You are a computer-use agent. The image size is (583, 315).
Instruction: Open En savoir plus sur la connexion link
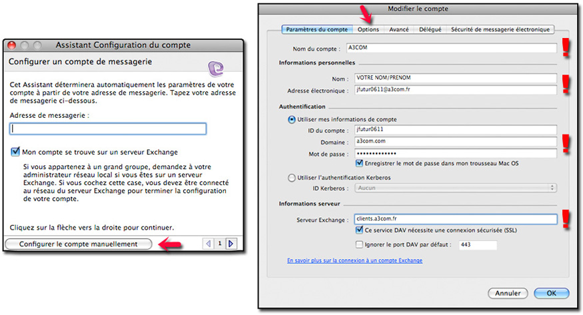click(354, 260)
